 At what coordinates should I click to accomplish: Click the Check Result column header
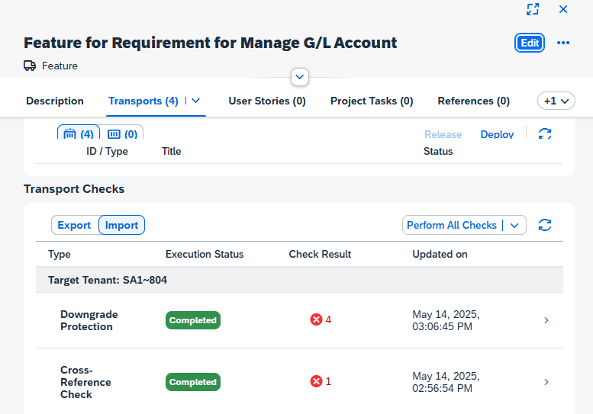point(320,254)
